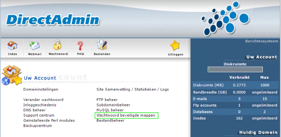Click the Wachtwoord padlock icon
The height and width of the screenshot is (137, 281).
click(x=57, y=45)
